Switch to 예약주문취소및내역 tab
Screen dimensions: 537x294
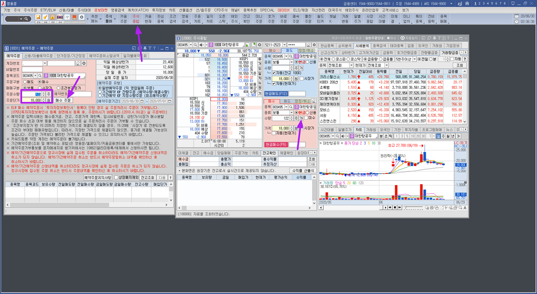click(104, 56)
